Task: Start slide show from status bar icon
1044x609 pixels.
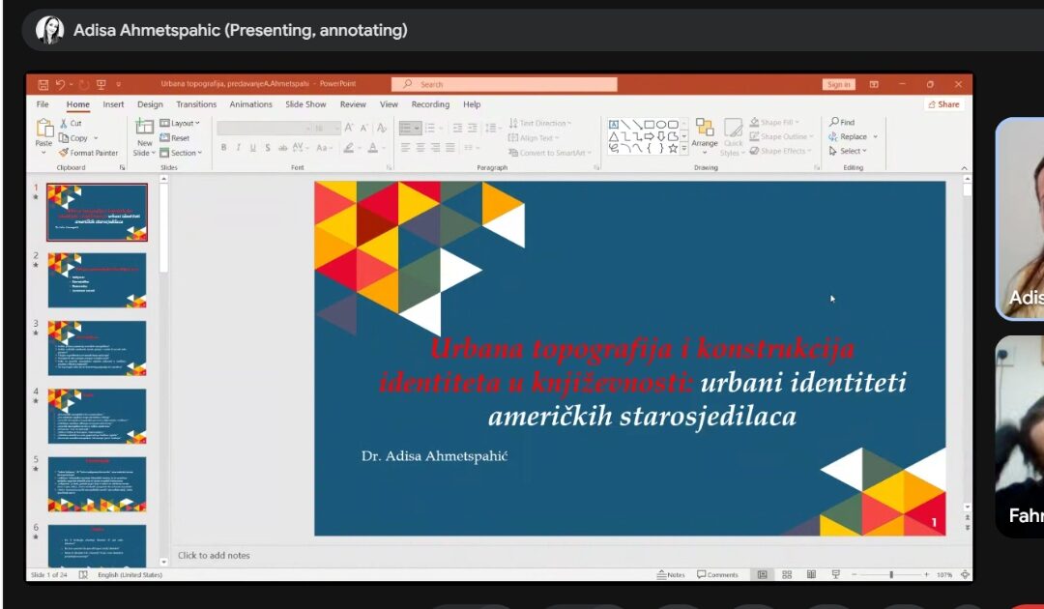Action: (x=835, y=574)
